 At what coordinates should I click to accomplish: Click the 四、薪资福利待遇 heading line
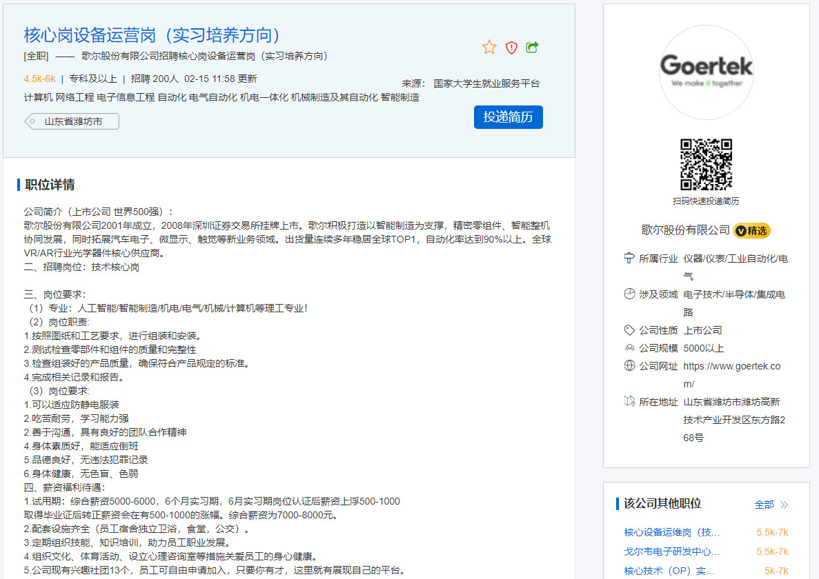coord(65,487)
